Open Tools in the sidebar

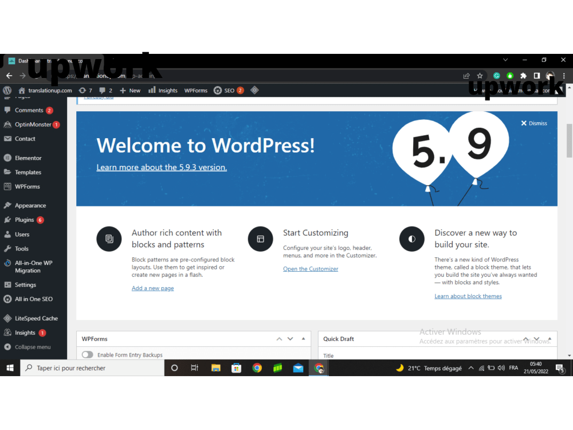[33, 249]
